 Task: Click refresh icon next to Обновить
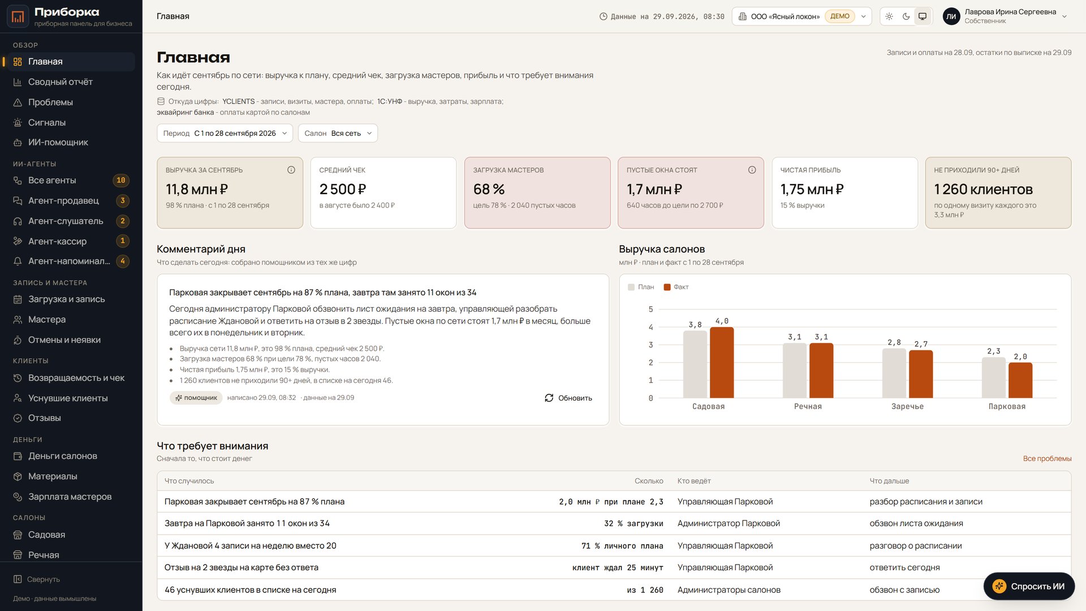click(549, 398)
